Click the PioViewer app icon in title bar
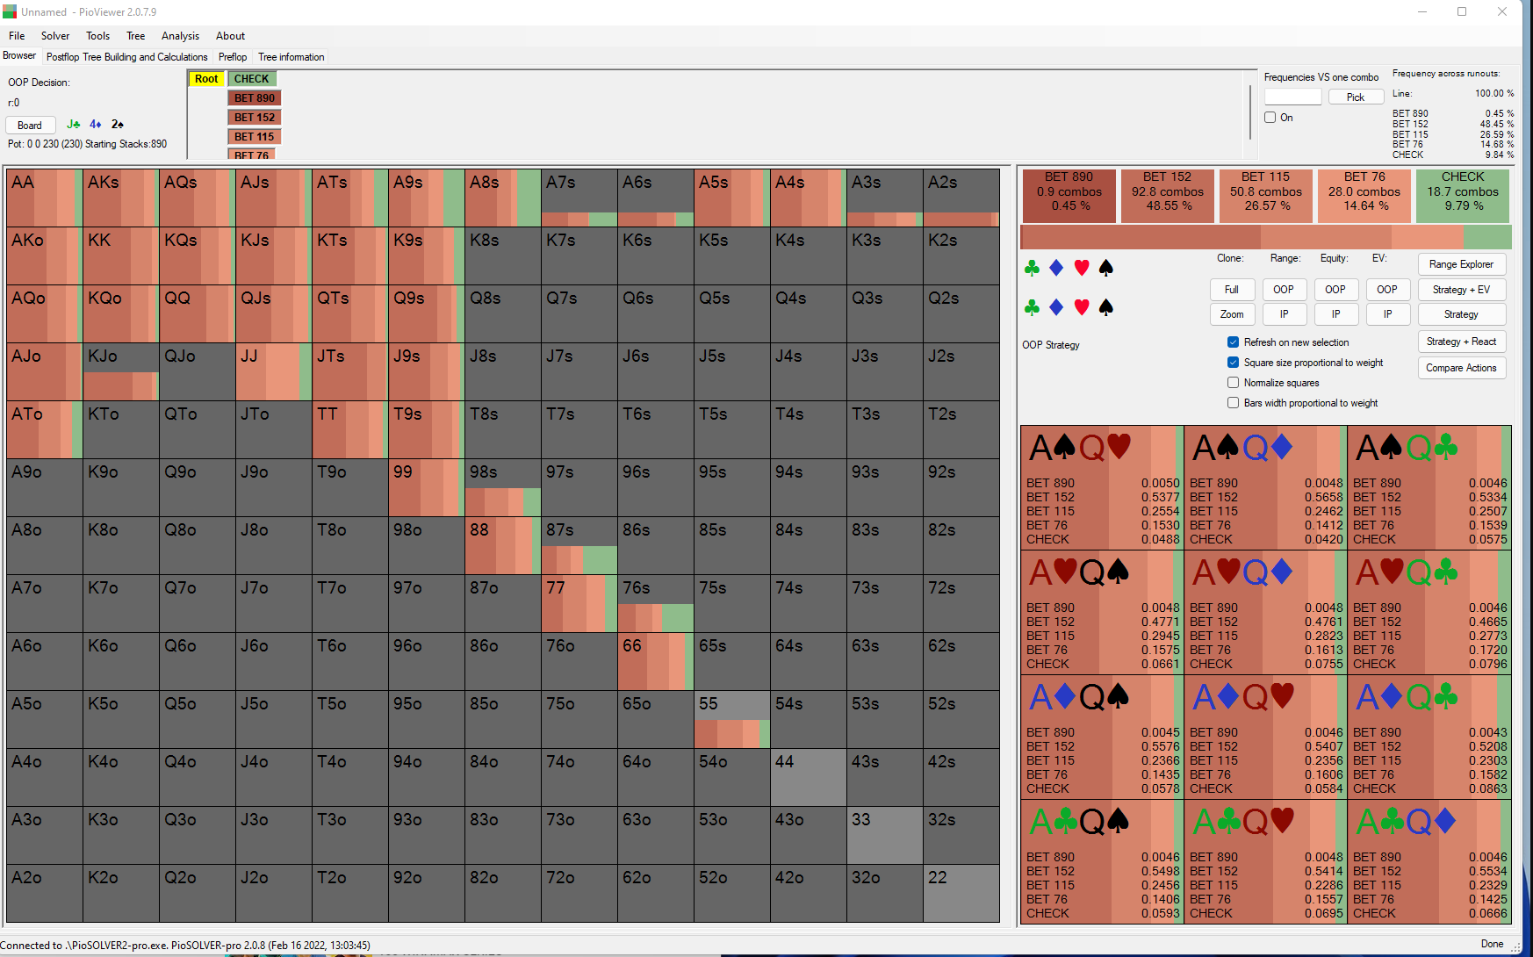 click(10, 11)
